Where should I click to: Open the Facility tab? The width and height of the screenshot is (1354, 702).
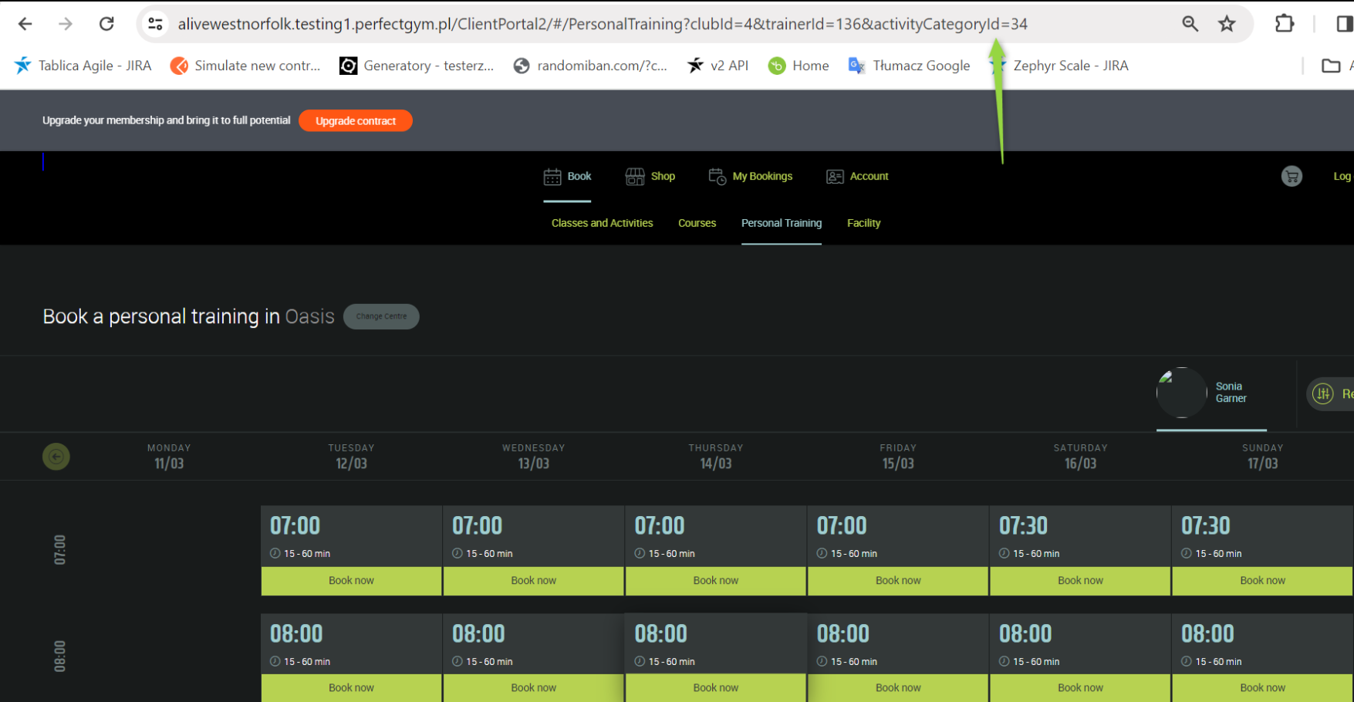[863, 223]
